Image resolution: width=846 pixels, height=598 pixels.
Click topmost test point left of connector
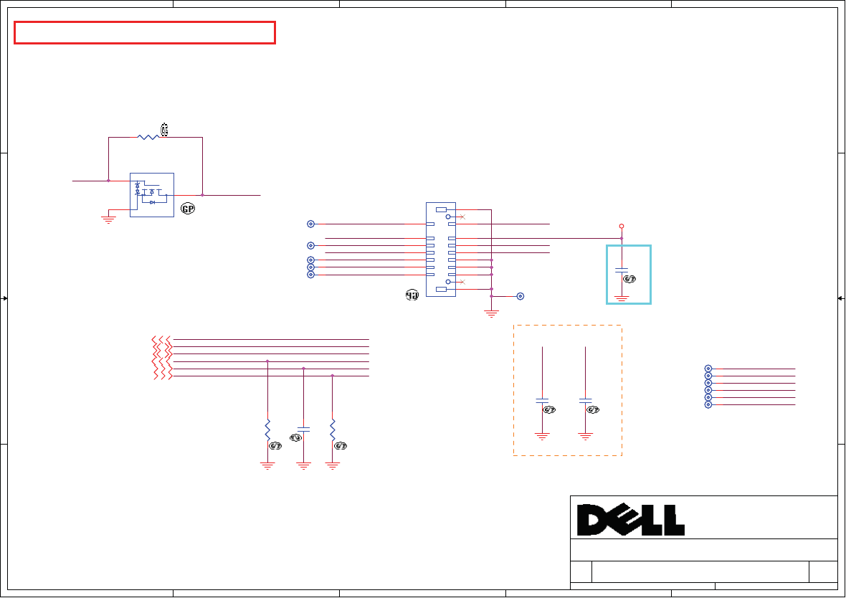[x=310, y=224]
